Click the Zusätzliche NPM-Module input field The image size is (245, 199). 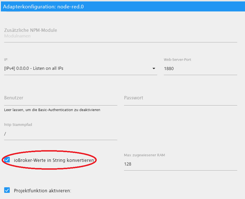[121, 36]
